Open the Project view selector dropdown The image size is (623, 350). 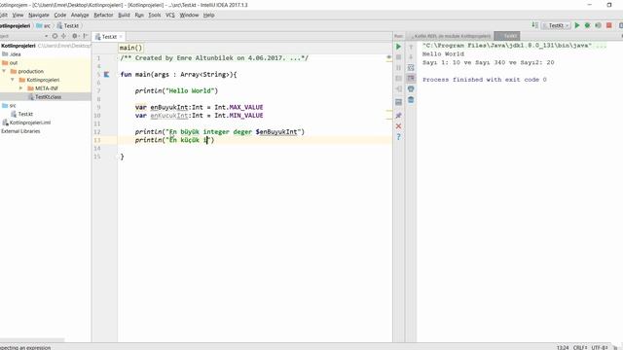tap(46, 36)
